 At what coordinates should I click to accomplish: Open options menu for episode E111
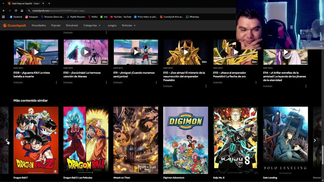click(156, 82)
